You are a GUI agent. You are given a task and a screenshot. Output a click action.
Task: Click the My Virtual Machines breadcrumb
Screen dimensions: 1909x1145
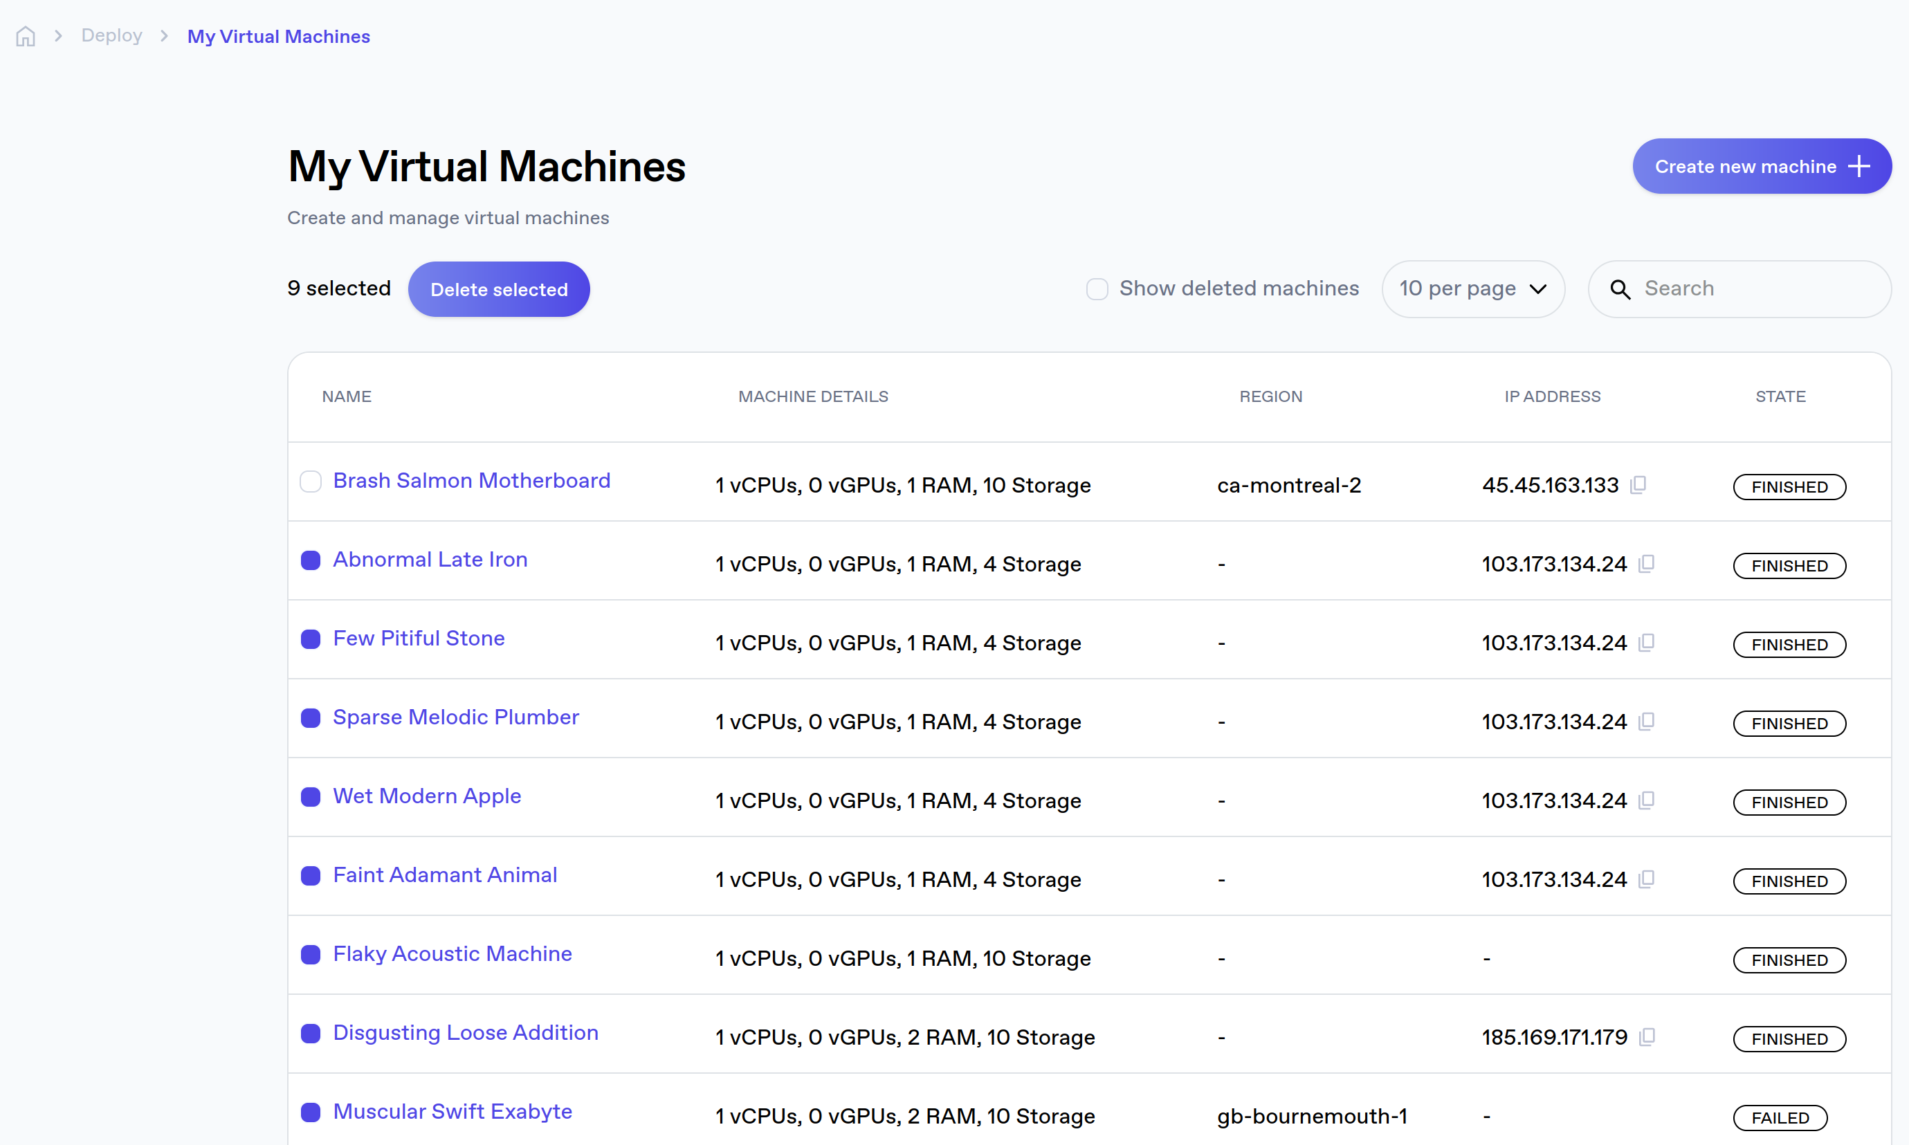(277, 35)
